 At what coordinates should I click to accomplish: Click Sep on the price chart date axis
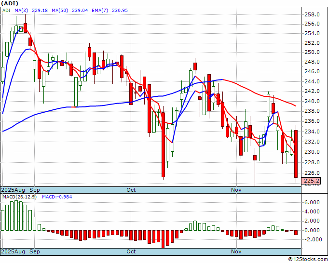pos(35,190)
